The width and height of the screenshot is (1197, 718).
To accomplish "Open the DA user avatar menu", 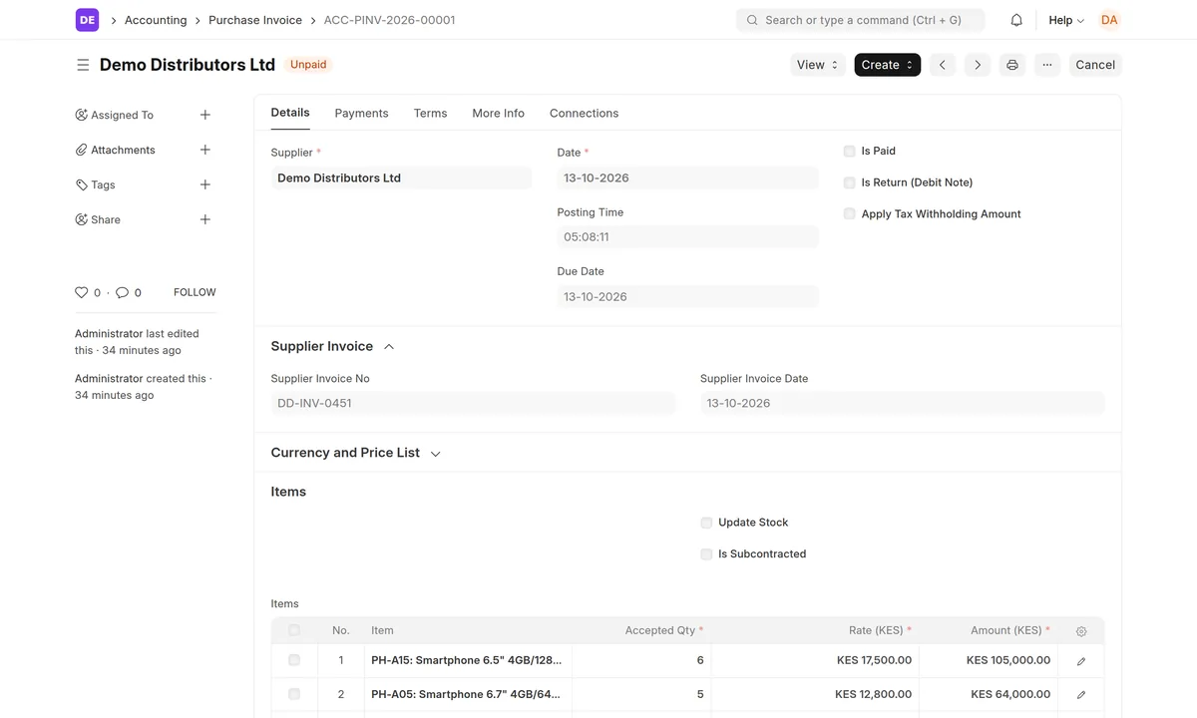I will 1109,20.
